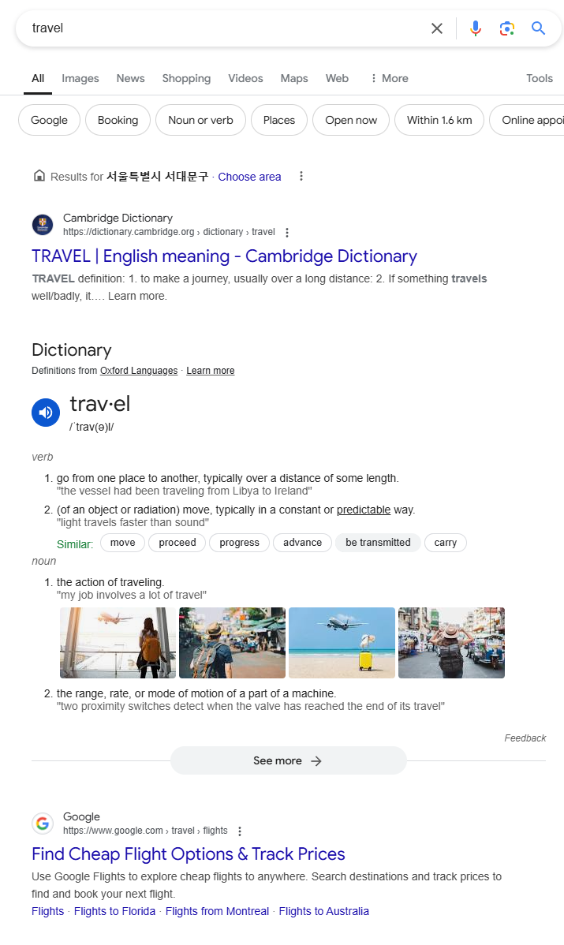Image resolution: width=564 pixels, height=945 pixels.
Task: Expand the More search categories menu
Action: tap(389, 78)
